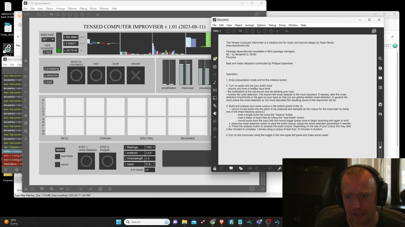Toggle the record checkbox

tap(58, 165)
